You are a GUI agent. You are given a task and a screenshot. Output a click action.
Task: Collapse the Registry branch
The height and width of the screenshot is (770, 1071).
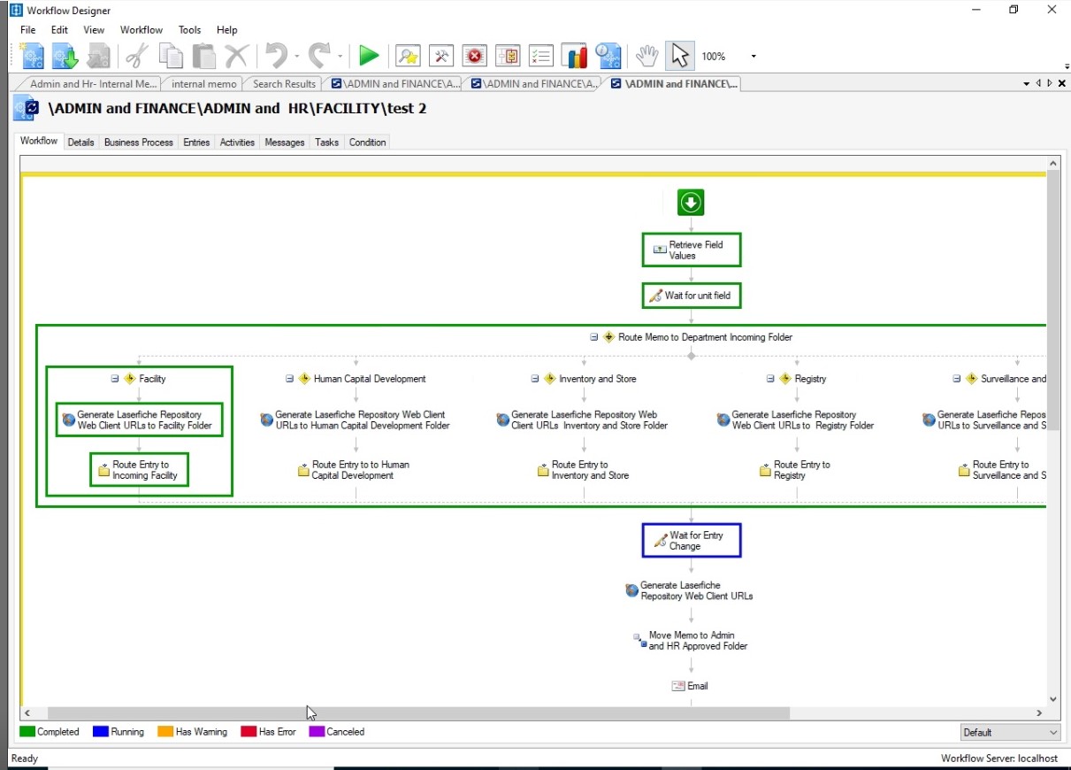(x=771, y=379)
